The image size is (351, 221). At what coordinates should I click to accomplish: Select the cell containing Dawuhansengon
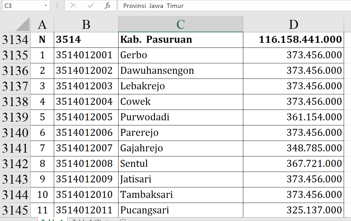[181, 71]
